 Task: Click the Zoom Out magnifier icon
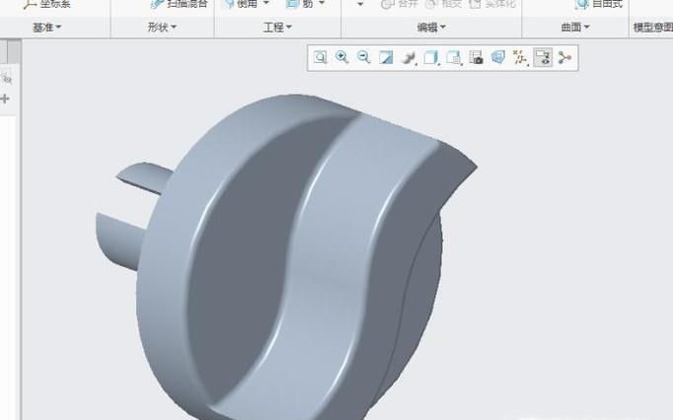pyautogui.click(x=364, y=58)
